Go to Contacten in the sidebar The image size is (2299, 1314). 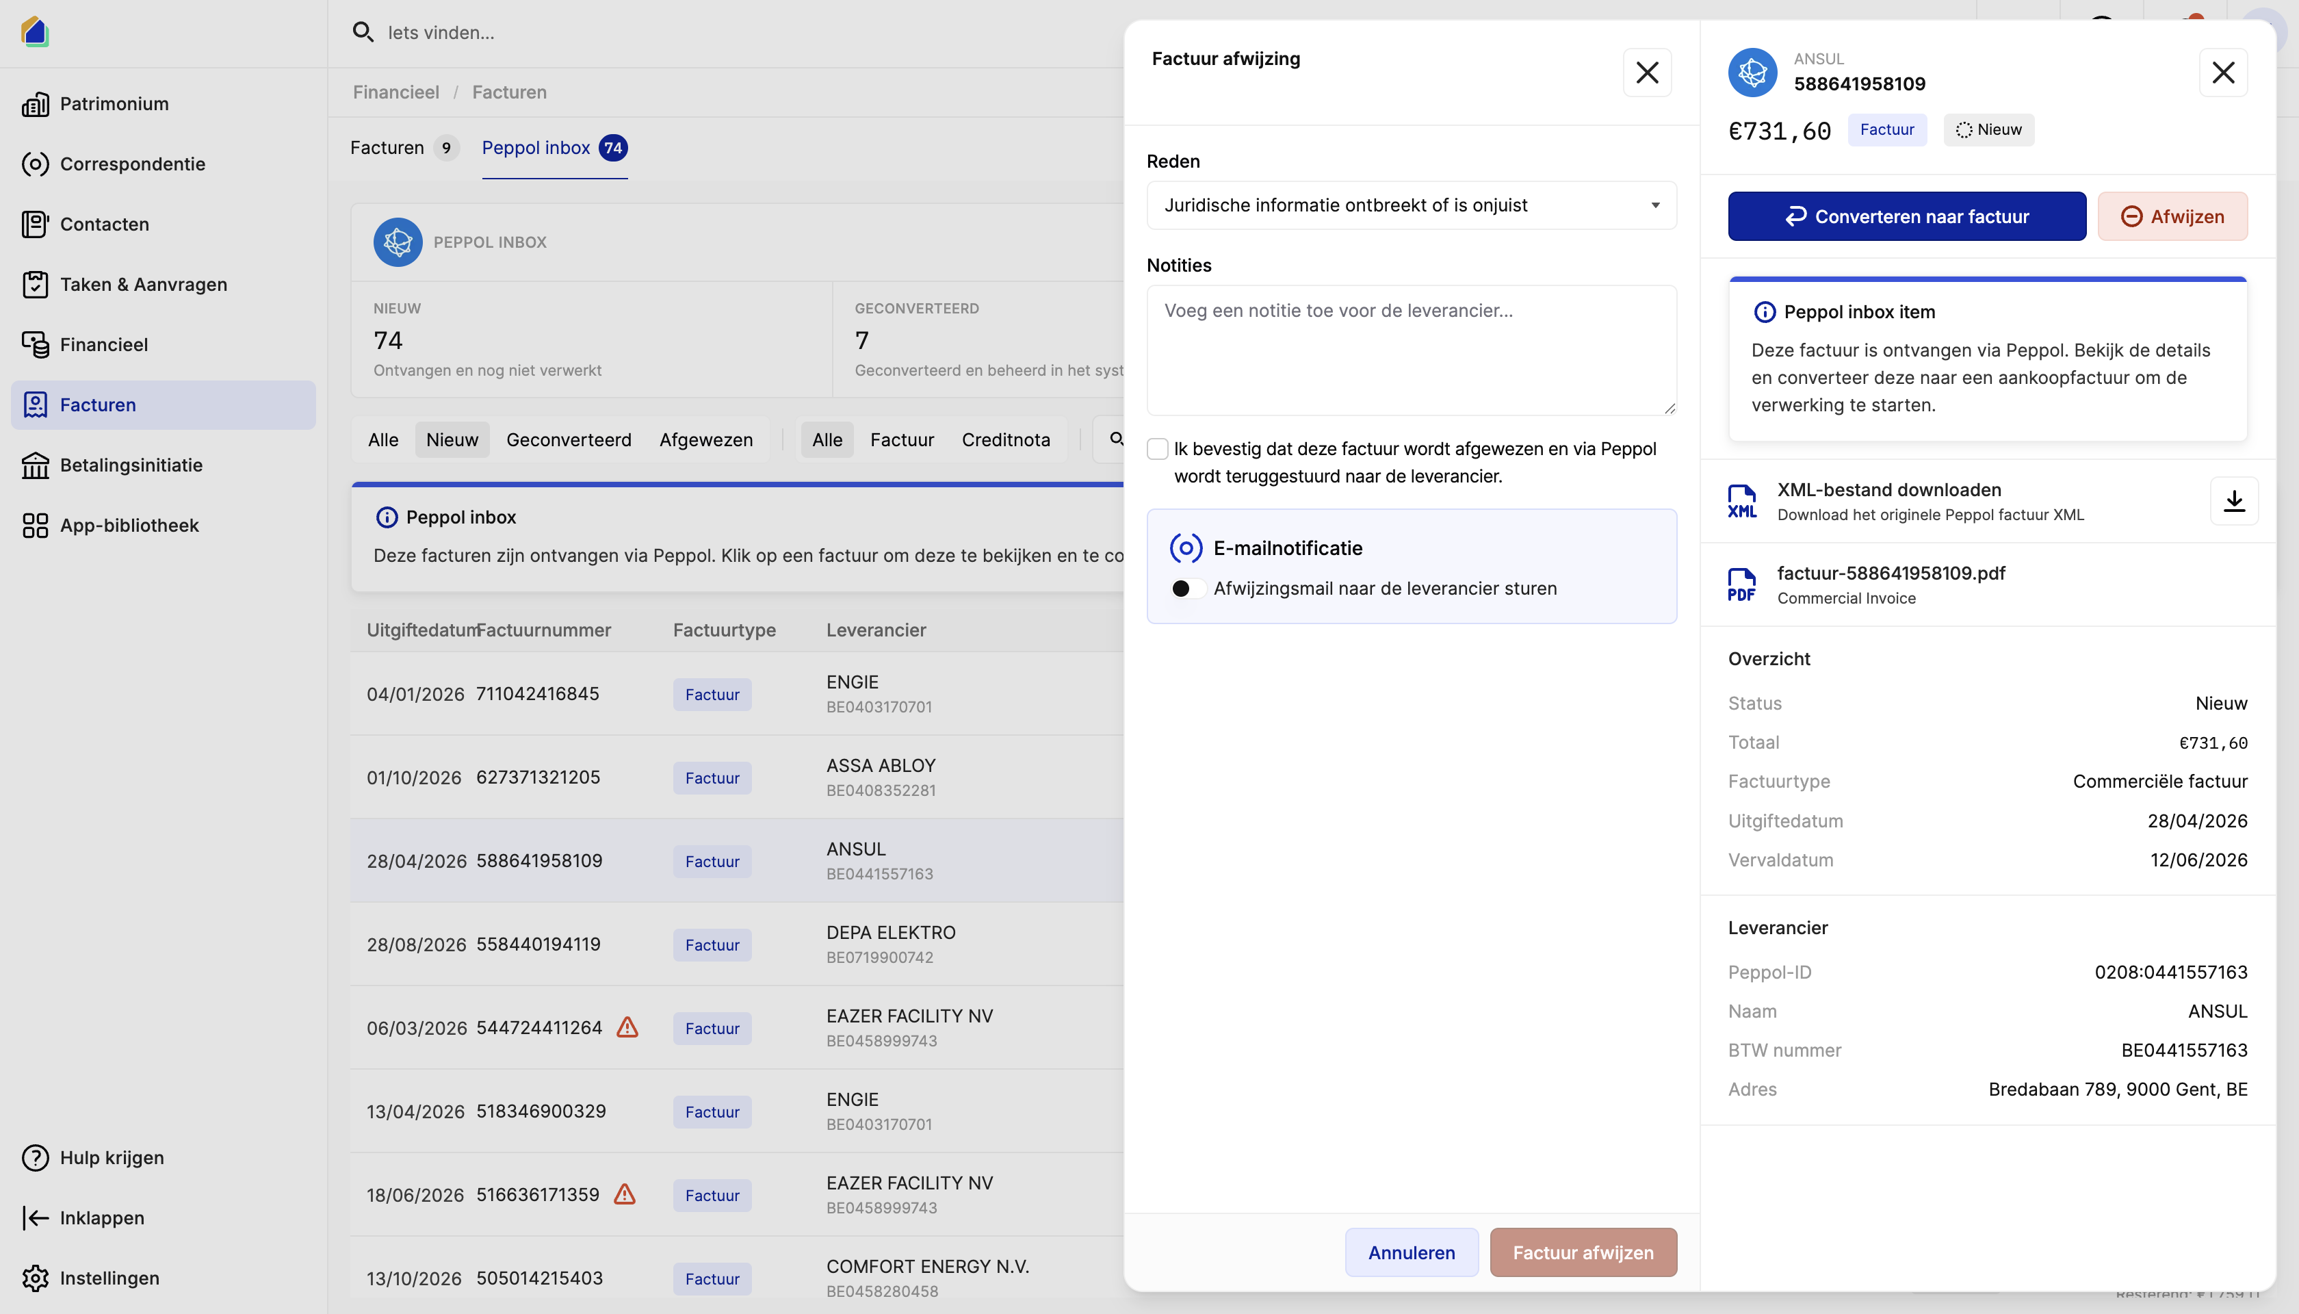coord(164,224)
